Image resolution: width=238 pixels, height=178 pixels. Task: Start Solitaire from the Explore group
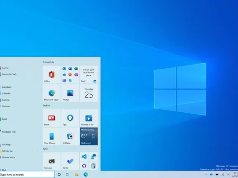[70, 136]
